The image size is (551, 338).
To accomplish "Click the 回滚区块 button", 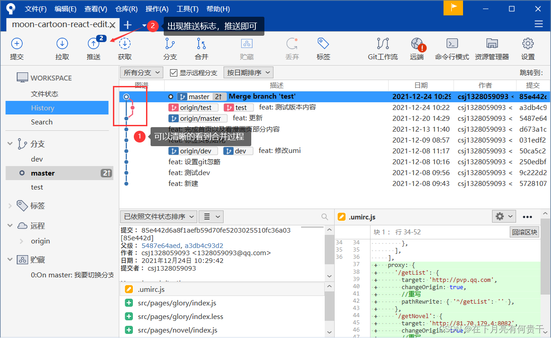I will coord(525,232).
